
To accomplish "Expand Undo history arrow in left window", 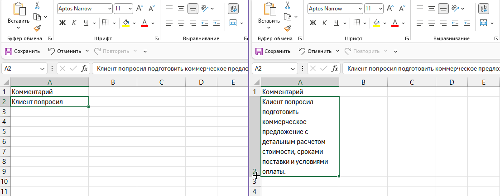I will [87, 51].
